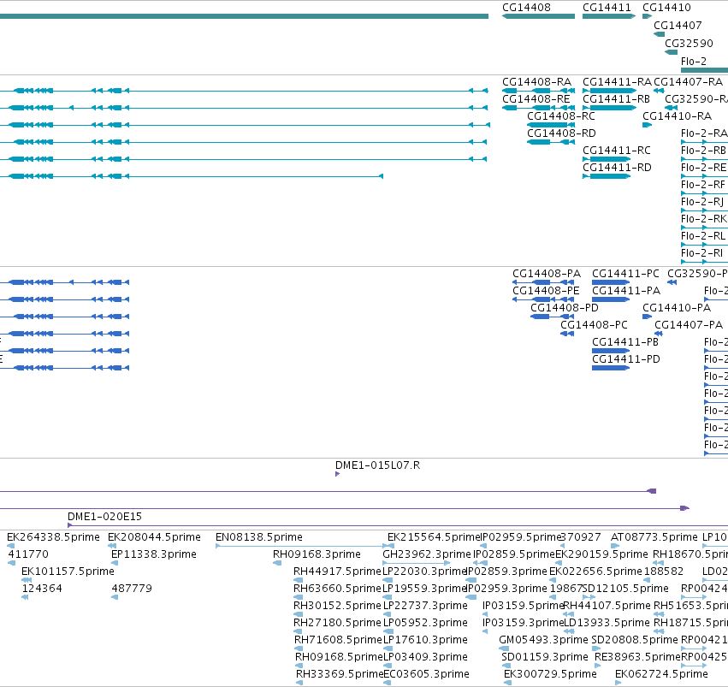This screenshot has width=728, height=687.
Task: Select the CG14408-PE protein label
Action: point(546,291)
